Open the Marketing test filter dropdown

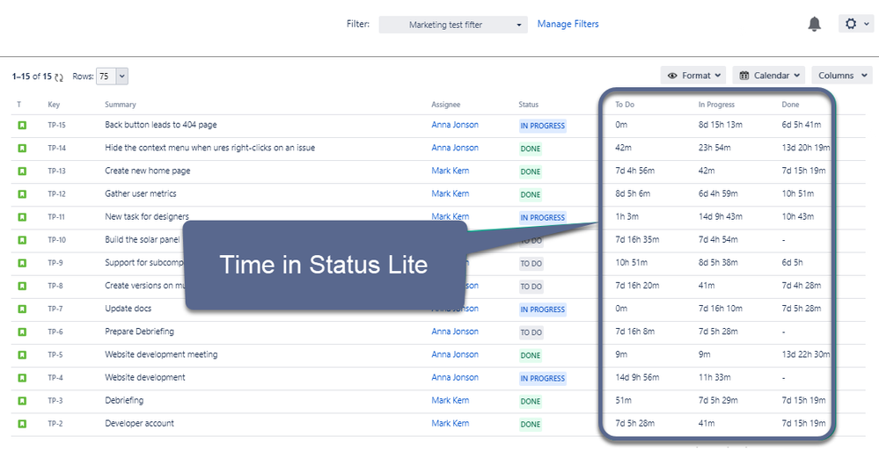click(453, 25)
